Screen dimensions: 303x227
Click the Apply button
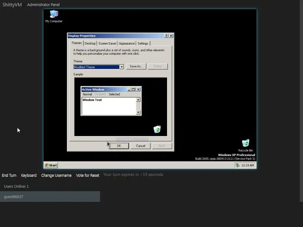pos(162,146)
